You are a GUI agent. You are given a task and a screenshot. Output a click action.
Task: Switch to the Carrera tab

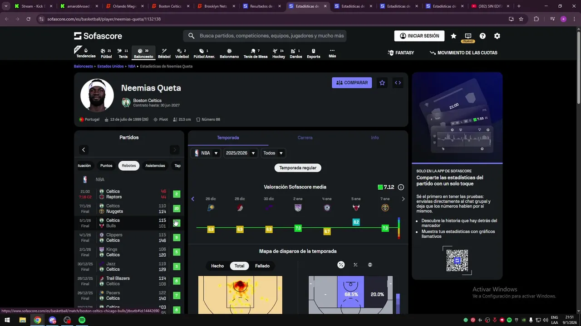(x=305, y=138)
